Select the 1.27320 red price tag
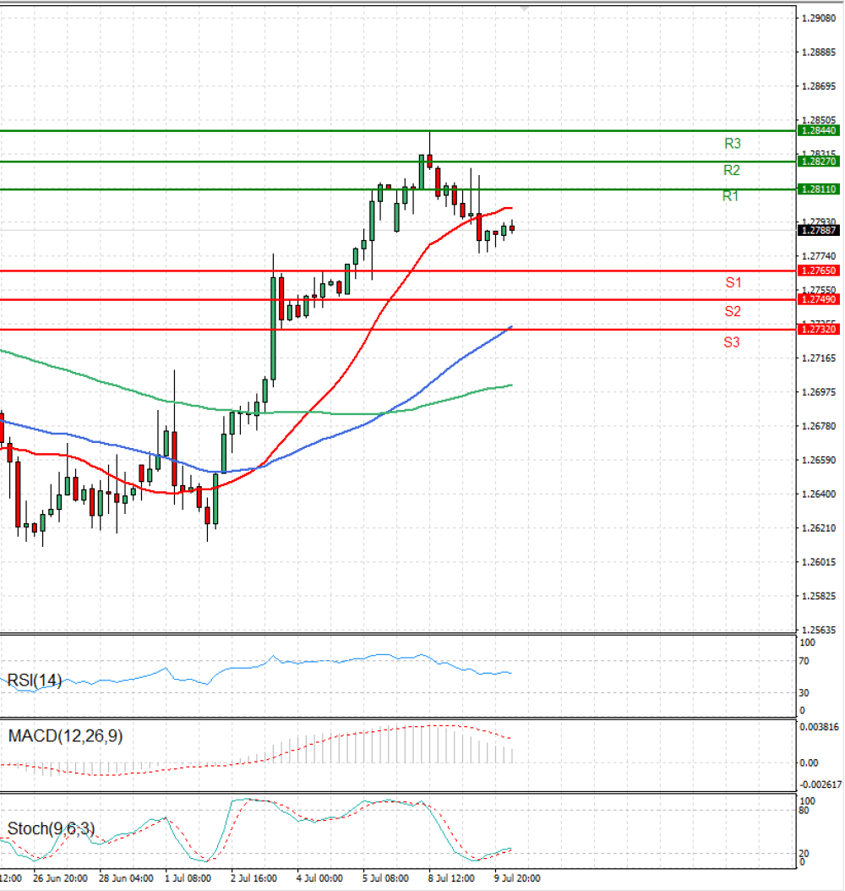 pos(818,329)
